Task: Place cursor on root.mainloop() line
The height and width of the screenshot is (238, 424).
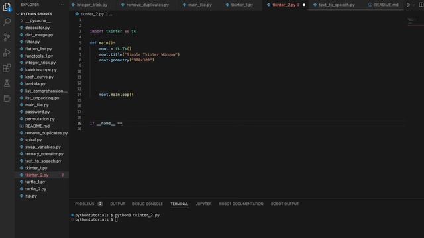Action: [117, 95]
